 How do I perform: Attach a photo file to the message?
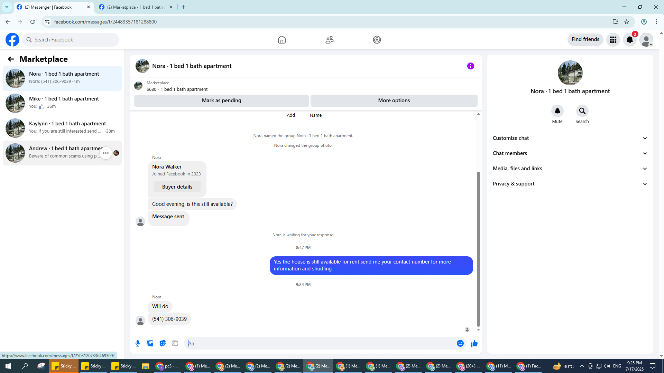click(x=150, y=343)
